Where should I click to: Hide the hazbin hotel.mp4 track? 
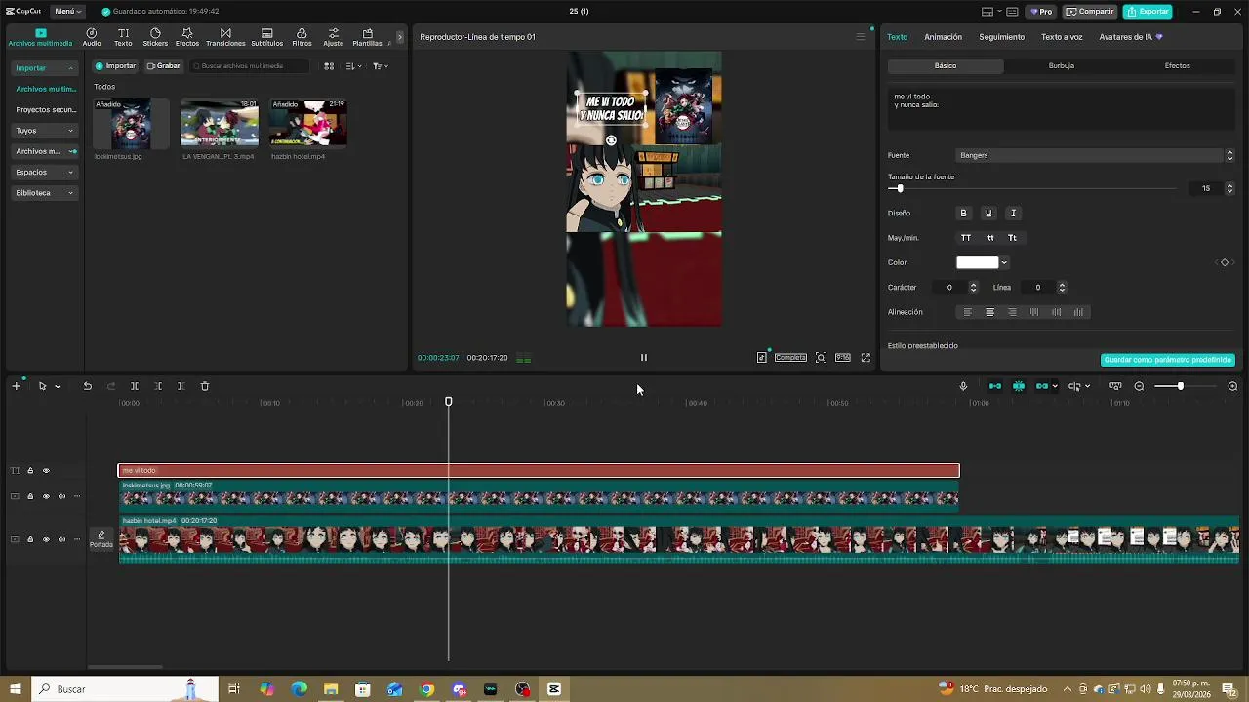[x=45, y=539]
